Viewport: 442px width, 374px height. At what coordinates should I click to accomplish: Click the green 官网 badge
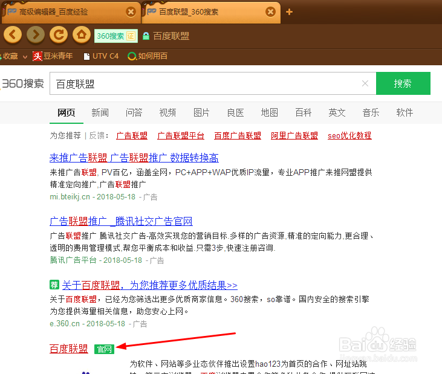click(x=104, y=349)
